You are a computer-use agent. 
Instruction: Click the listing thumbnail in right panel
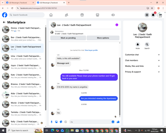point(142,27)
